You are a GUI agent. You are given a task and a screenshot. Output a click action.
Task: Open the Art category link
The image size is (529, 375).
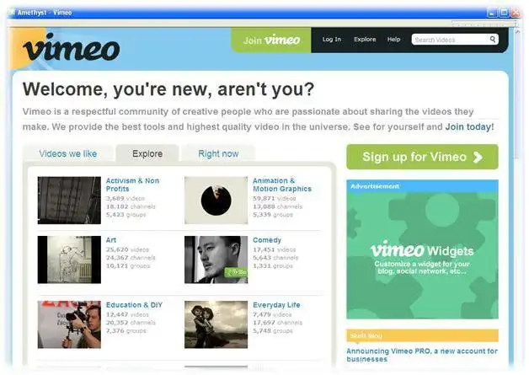pos(111,240)
